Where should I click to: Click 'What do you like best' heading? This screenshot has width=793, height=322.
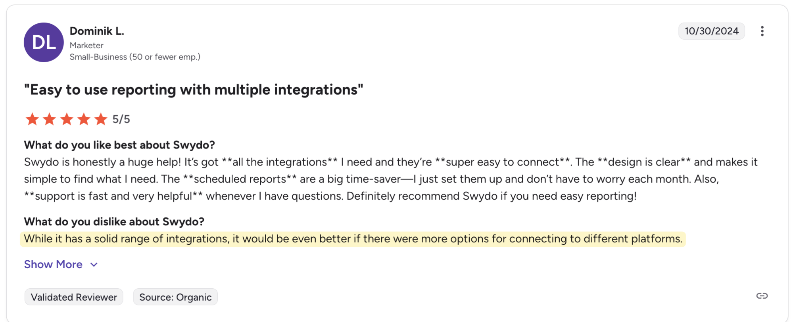pos(119,145)
